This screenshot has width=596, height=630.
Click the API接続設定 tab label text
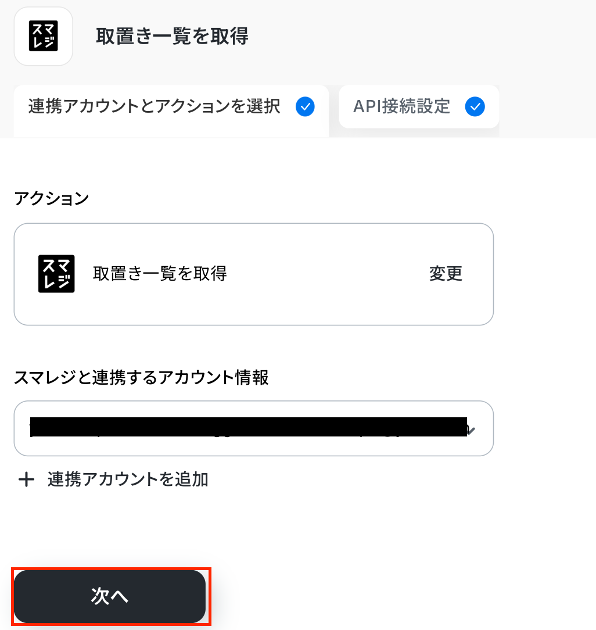click(401, 107)
